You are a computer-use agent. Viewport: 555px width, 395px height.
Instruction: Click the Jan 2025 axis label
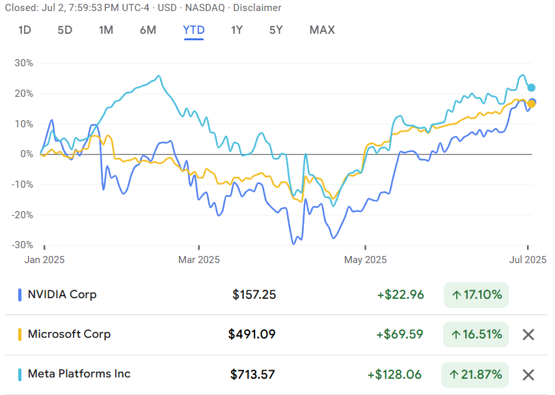[x=44, y=260]
